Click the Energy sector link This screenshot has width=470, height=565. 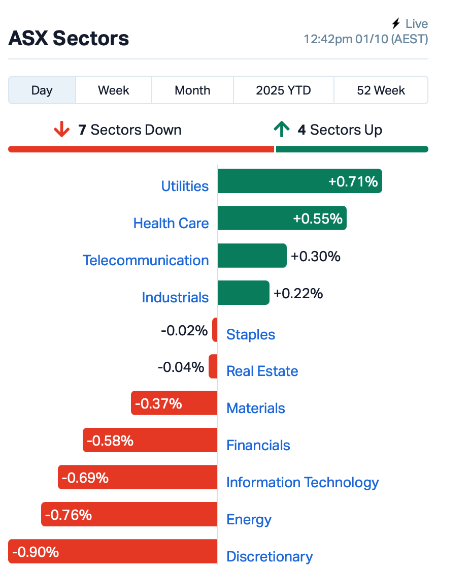(x=249, y=519)
